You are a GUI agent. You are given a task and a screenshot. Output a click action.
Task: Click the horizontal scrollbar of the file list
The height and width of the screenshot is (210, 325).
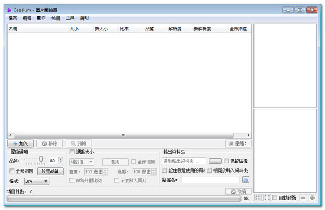pos(123,135)
